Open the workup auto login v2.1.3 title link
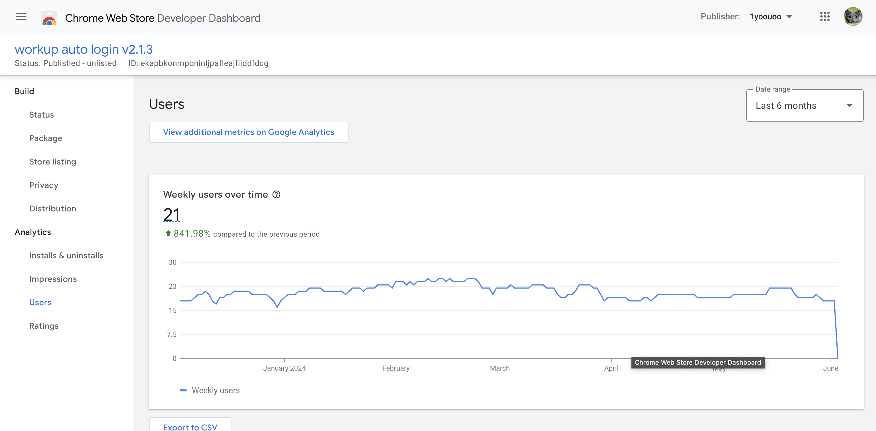This screenshot has height=431, width=876. click(x=84, y=50)
